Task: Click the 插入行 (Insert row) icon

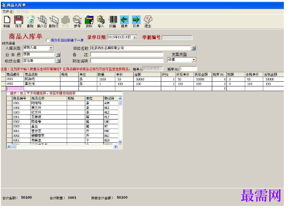Action: click(x=42, y=22)
